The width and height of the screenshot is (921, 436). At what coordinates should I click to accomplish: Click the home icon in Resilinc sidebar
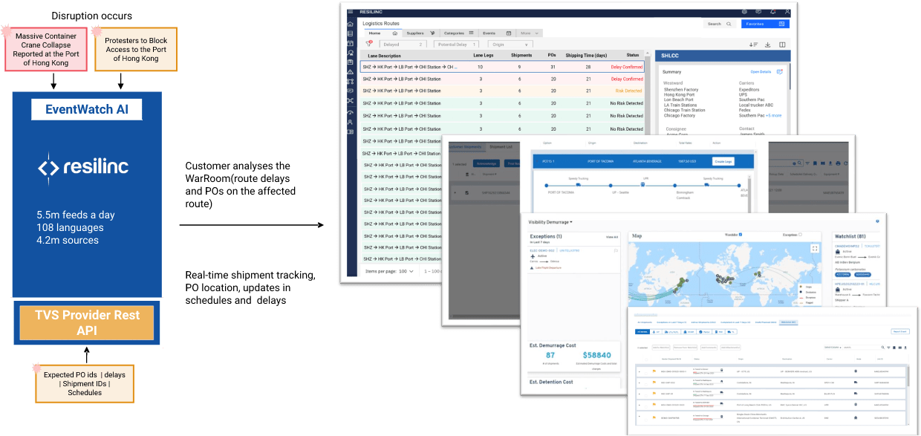coord(350,23)
